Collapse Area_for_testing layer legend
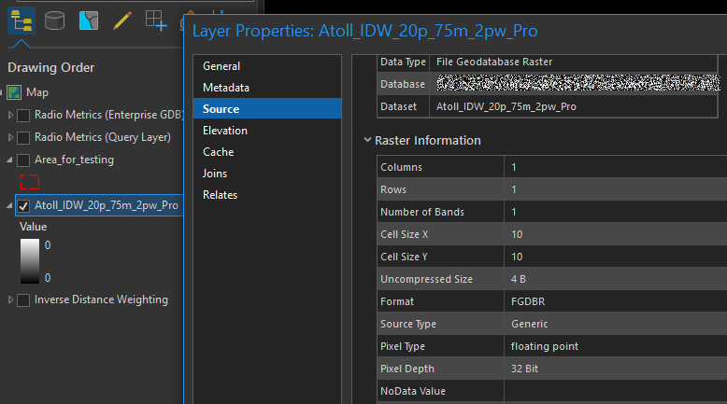 click(x=9, y=160)
